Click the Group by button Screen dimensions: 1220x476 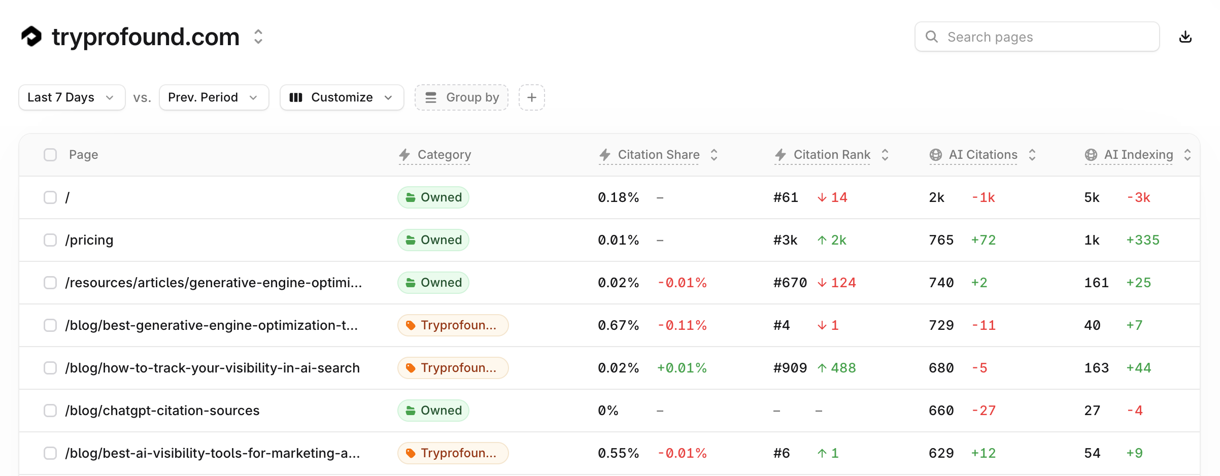click(x=461, y=97)
